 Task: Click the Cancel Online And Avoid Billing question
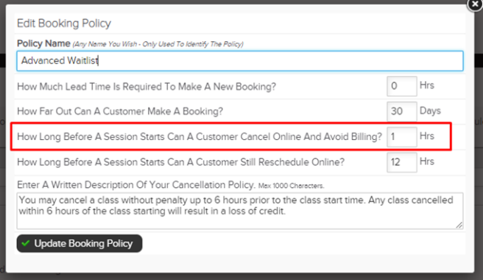click(200, 136)
